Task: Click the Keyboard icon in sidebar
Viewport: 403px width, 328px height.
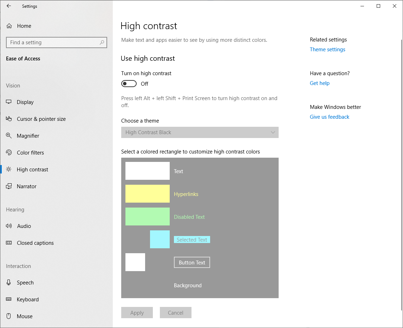Action: (9, 299)
